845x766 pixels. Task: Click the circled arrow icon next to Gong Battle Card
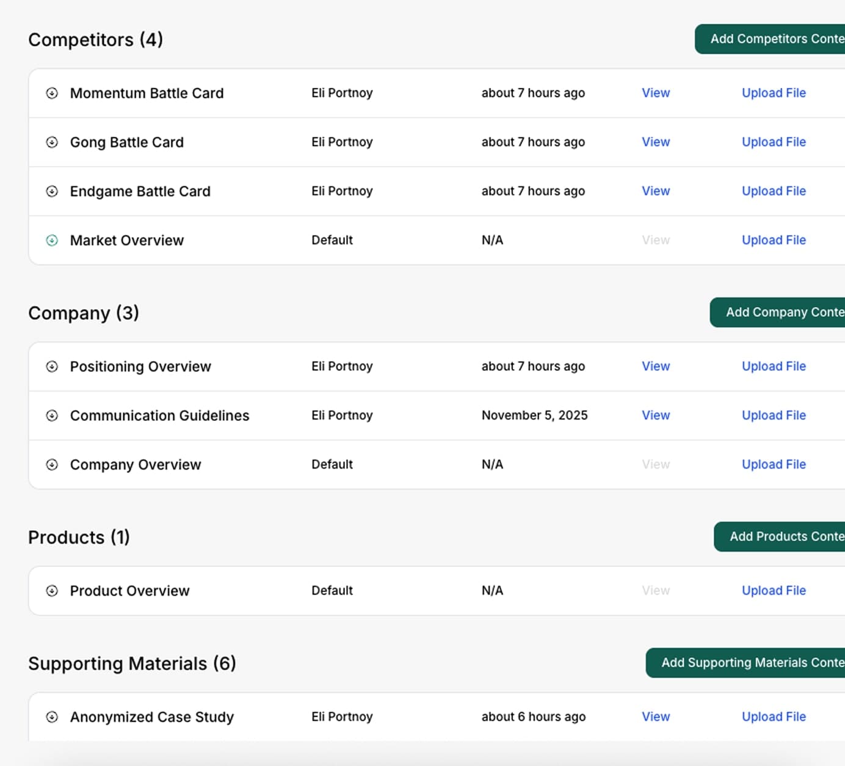click(x=52, y=142)
